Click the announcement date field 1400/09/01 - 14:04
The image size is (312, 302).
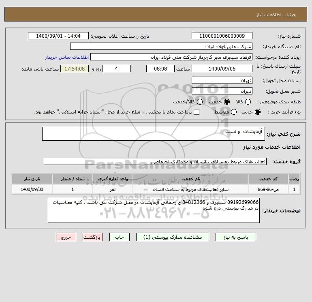(58, 36)
